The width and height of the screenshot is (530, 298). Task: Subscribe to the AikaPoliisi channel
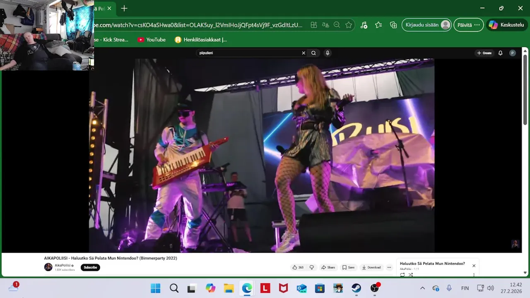pos(90,267)
